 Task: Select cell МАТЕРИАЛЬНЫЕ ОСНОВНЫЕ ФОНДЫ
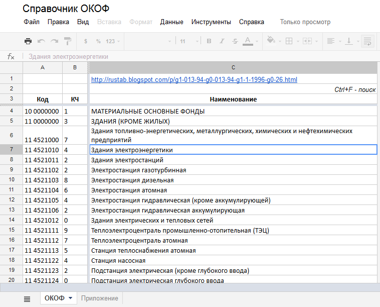(x=234, y=111)
